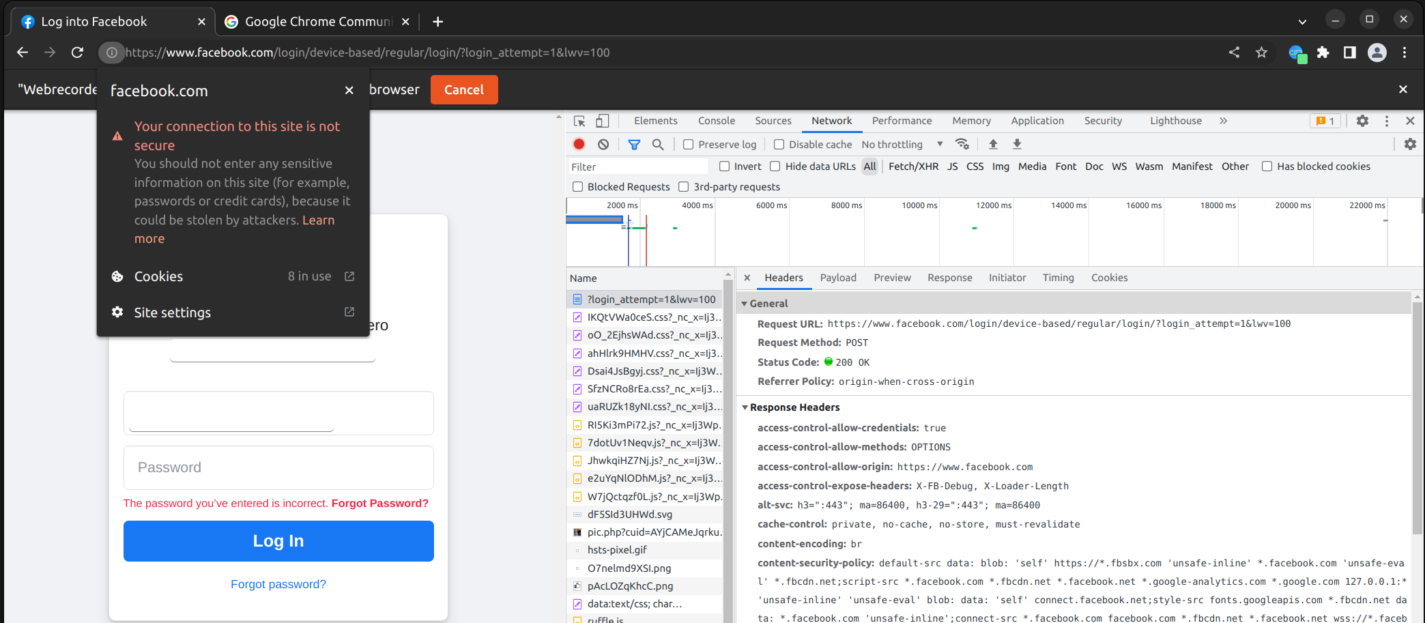Viewport: 1425px width, 623px height.
Task: Open the No throttling dropdown
Action: click(902, 145)
